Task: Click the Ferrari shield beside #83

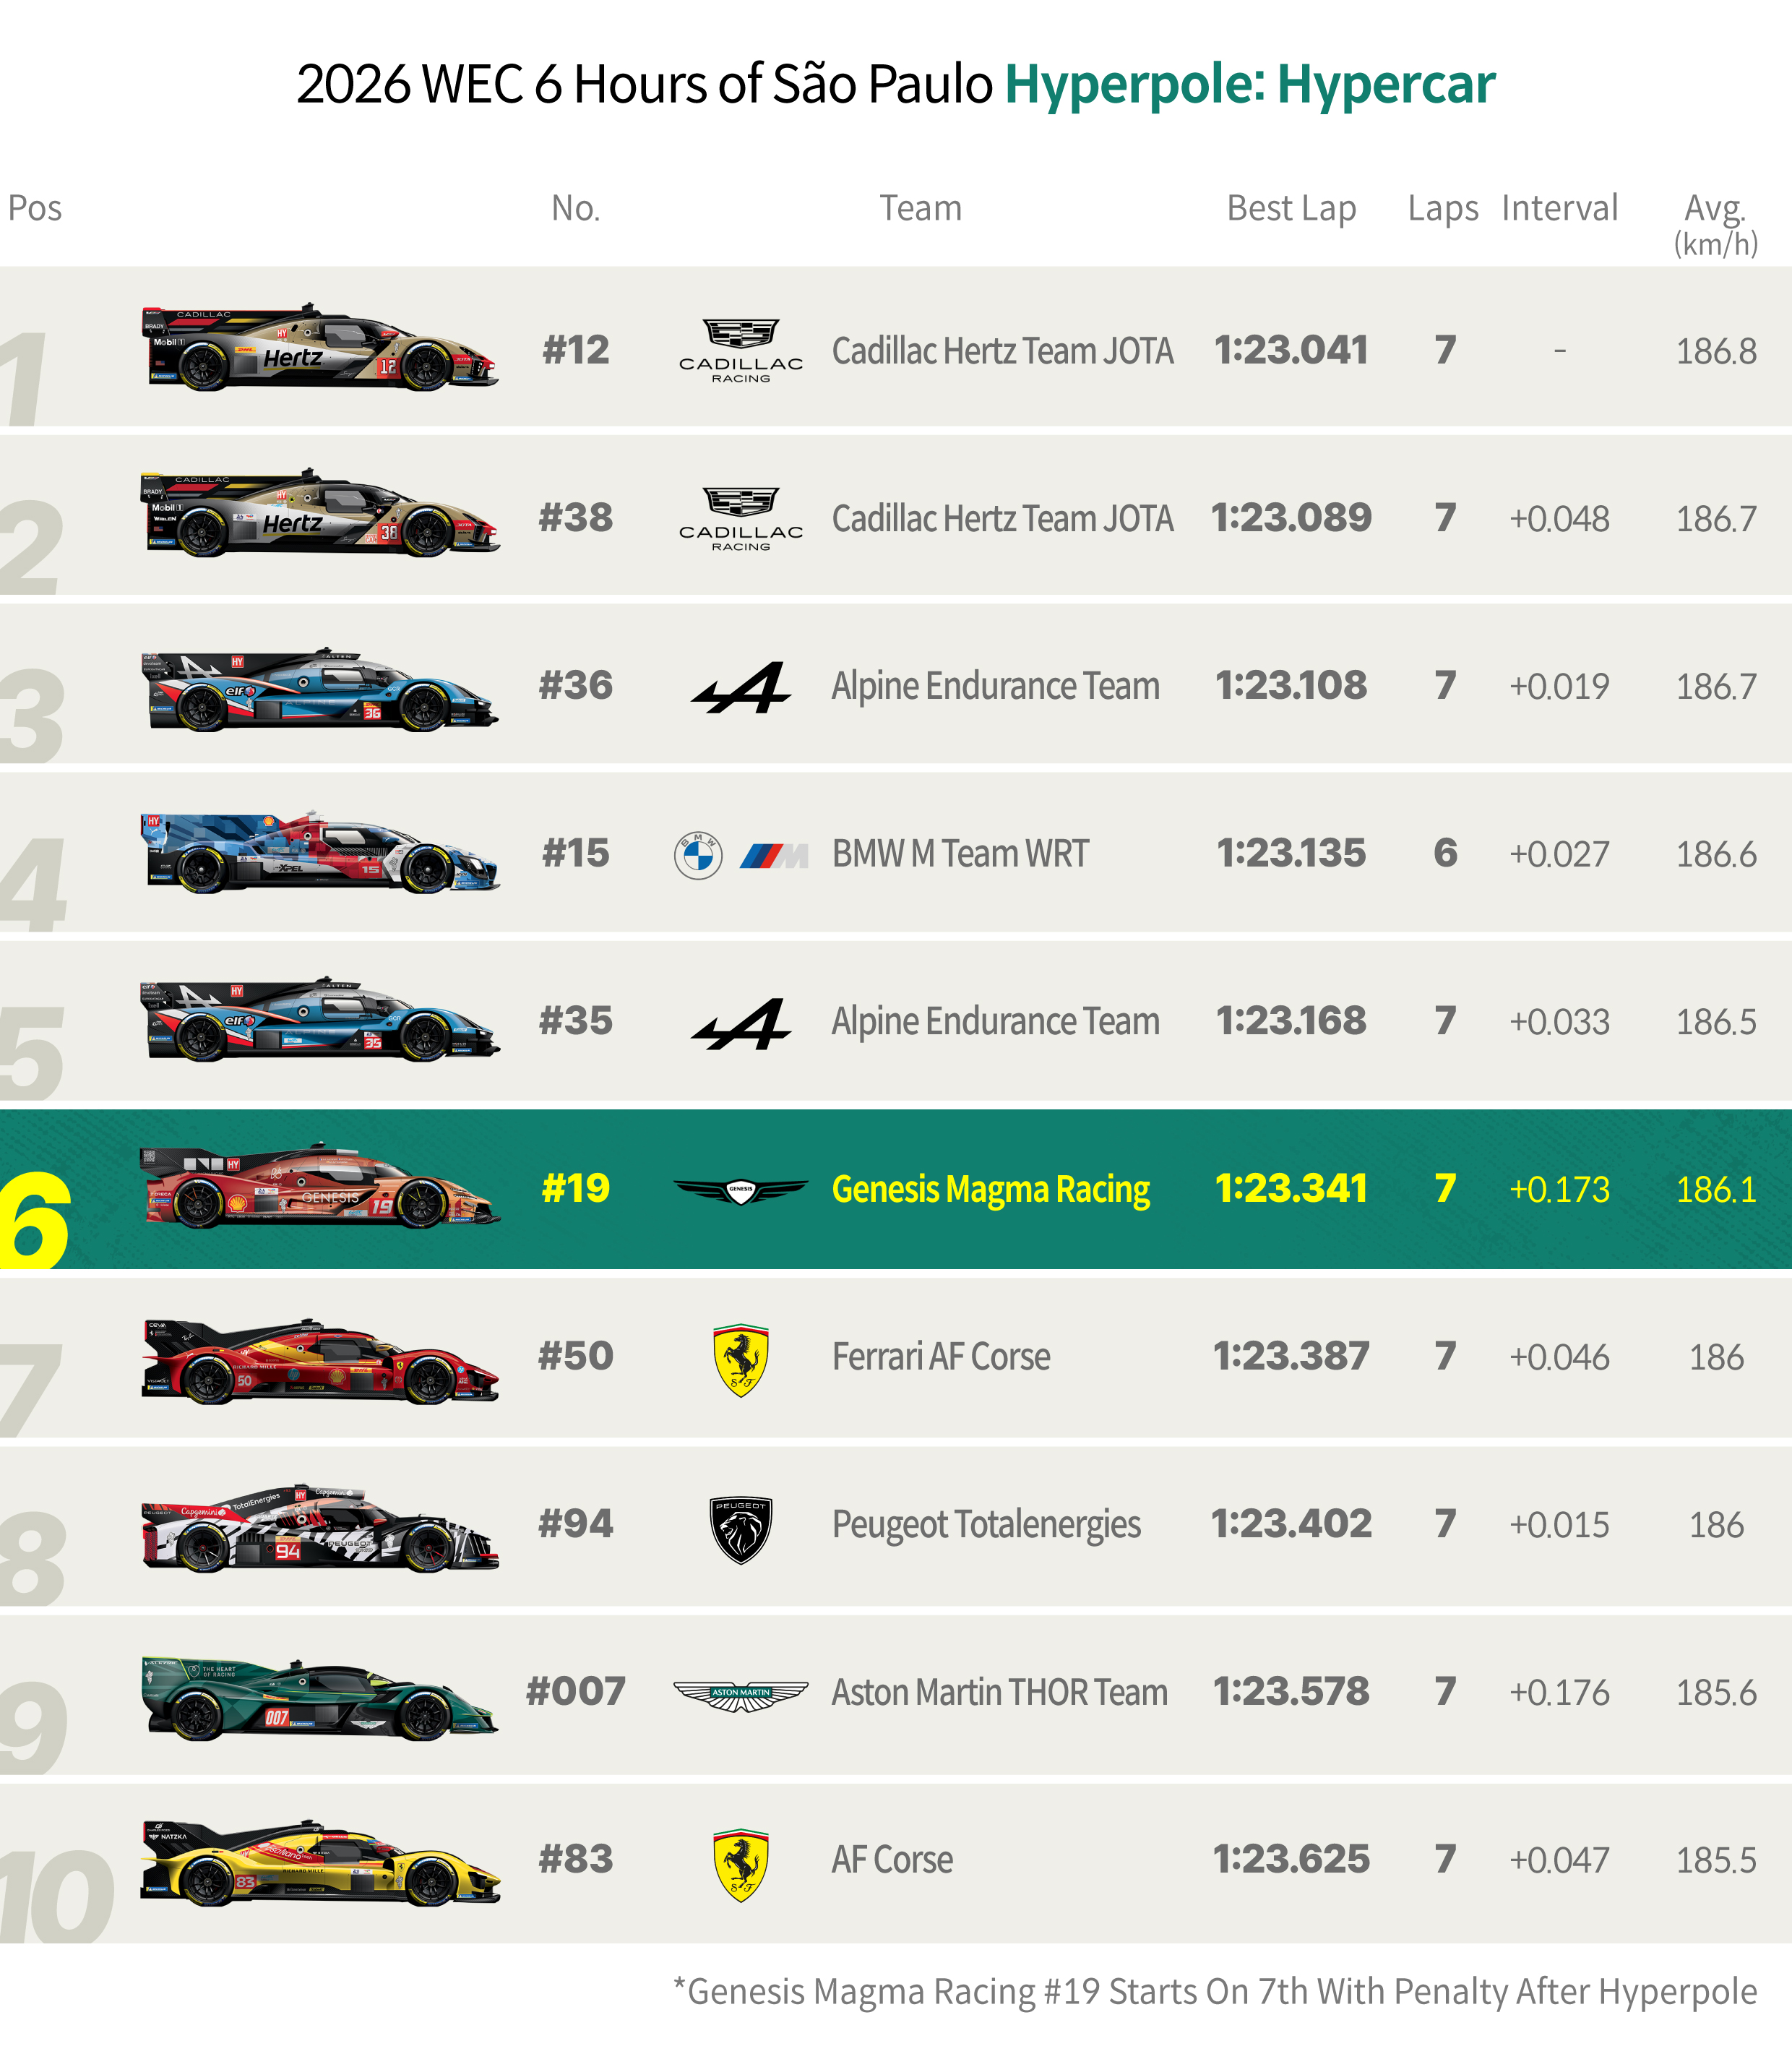Action: (x=741, y=1865)
